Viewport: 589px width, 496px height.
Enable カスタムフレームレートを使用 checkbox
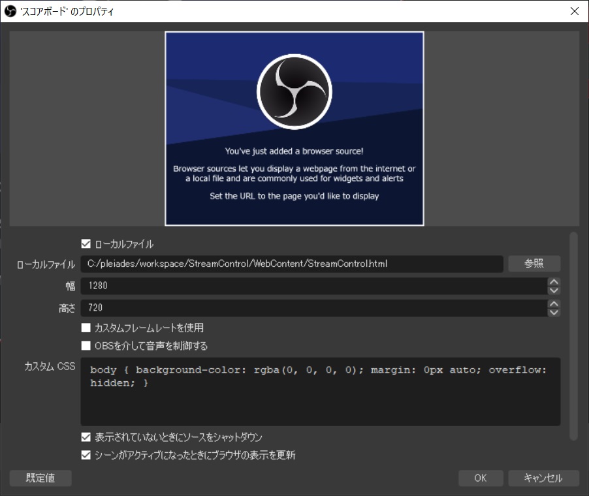pyautogui.click(x=86, y=328)
